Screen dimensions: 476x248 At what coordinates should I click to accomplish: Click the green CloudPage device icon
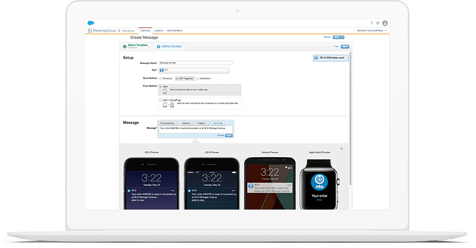pyautogui.click(x=172, y=105)
